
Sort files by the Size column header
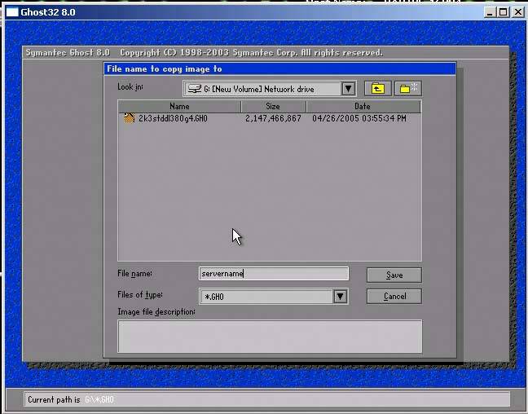(272, 107)
